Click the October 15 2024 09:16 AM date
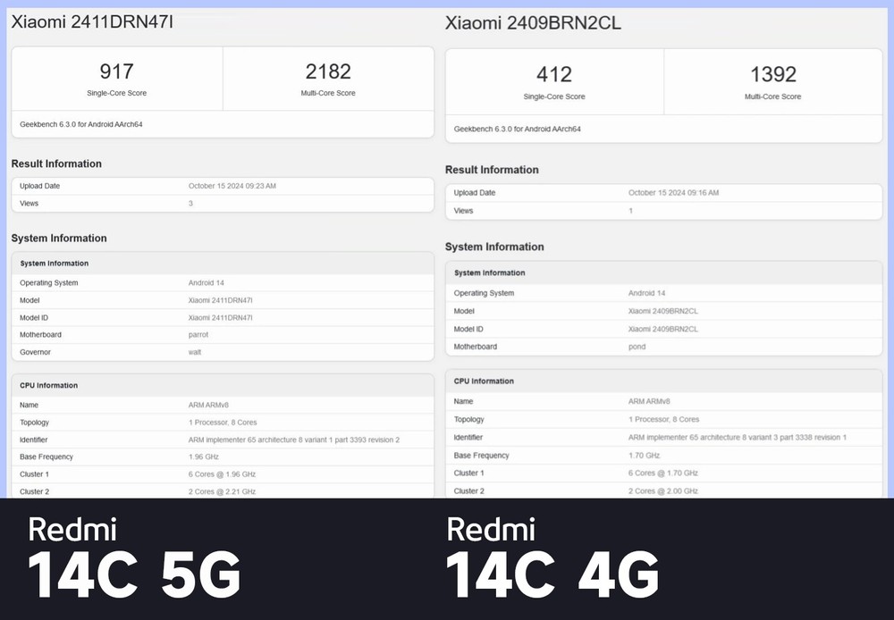The width and height of the screenshot is (894, 620). (x=673, y=193)
